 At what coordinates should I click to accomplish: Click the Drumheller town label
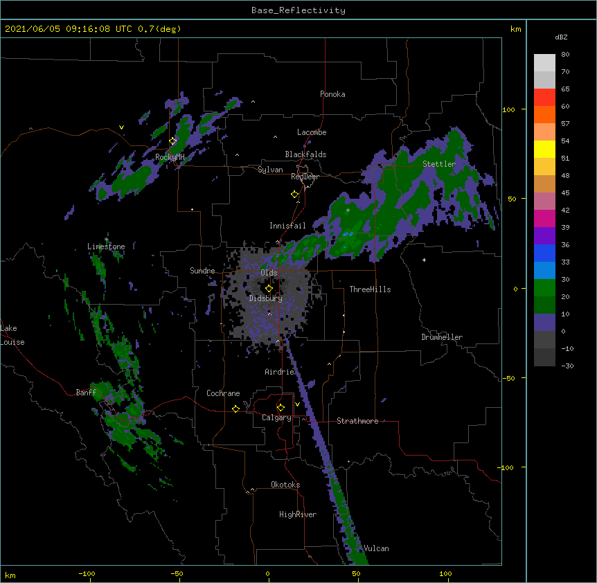point(442,337)
